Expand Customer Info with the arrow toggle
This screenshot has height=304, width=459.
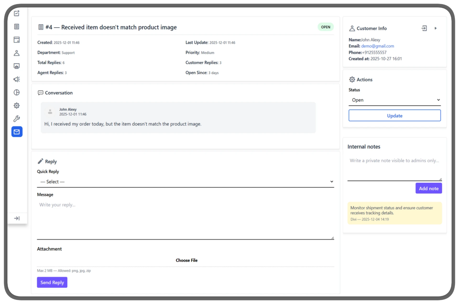click(x=436, y=28)
